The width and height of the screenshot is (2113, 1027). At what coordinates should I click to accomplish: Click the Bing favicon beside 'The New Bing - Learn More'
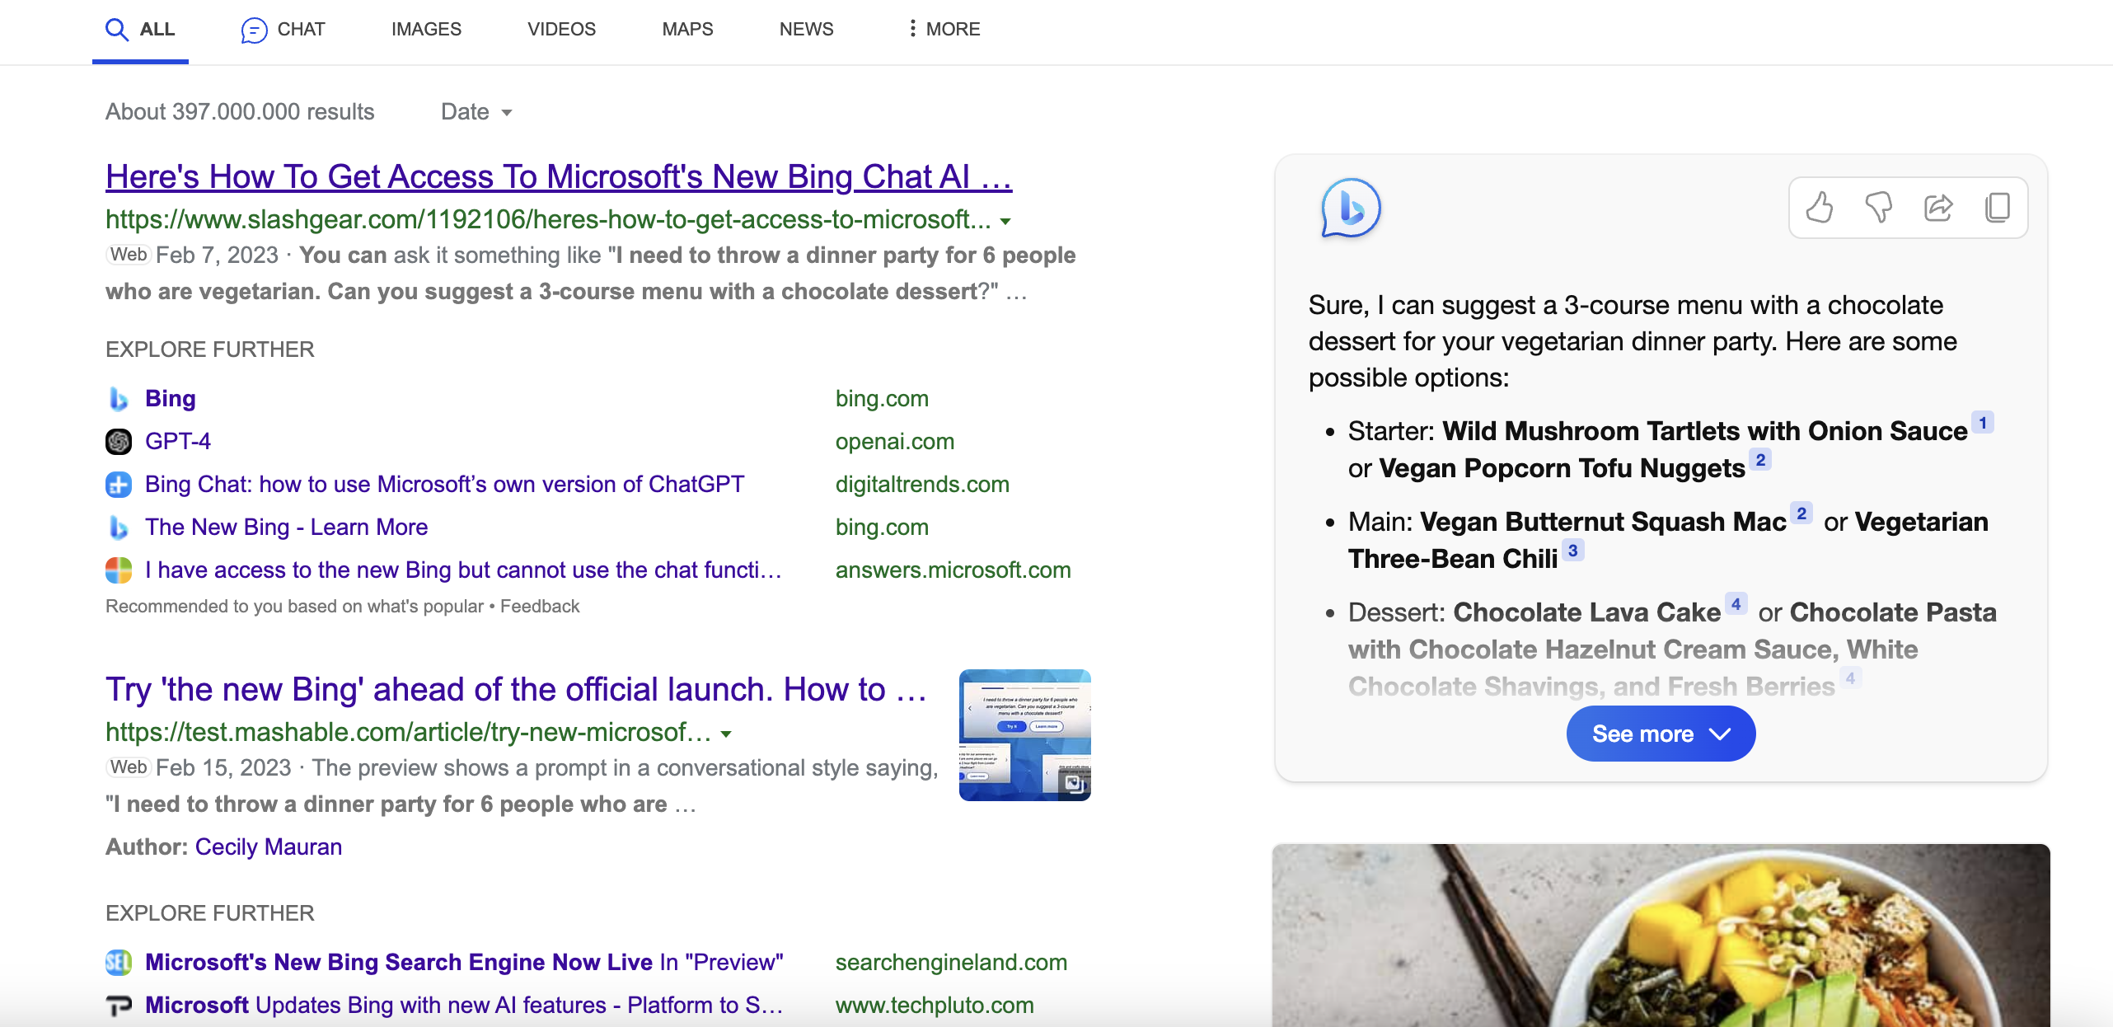point(119,528)
